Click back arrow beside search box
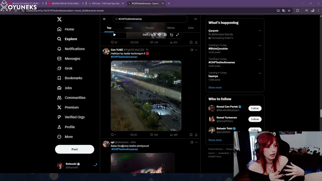 (x=104, y=19)
